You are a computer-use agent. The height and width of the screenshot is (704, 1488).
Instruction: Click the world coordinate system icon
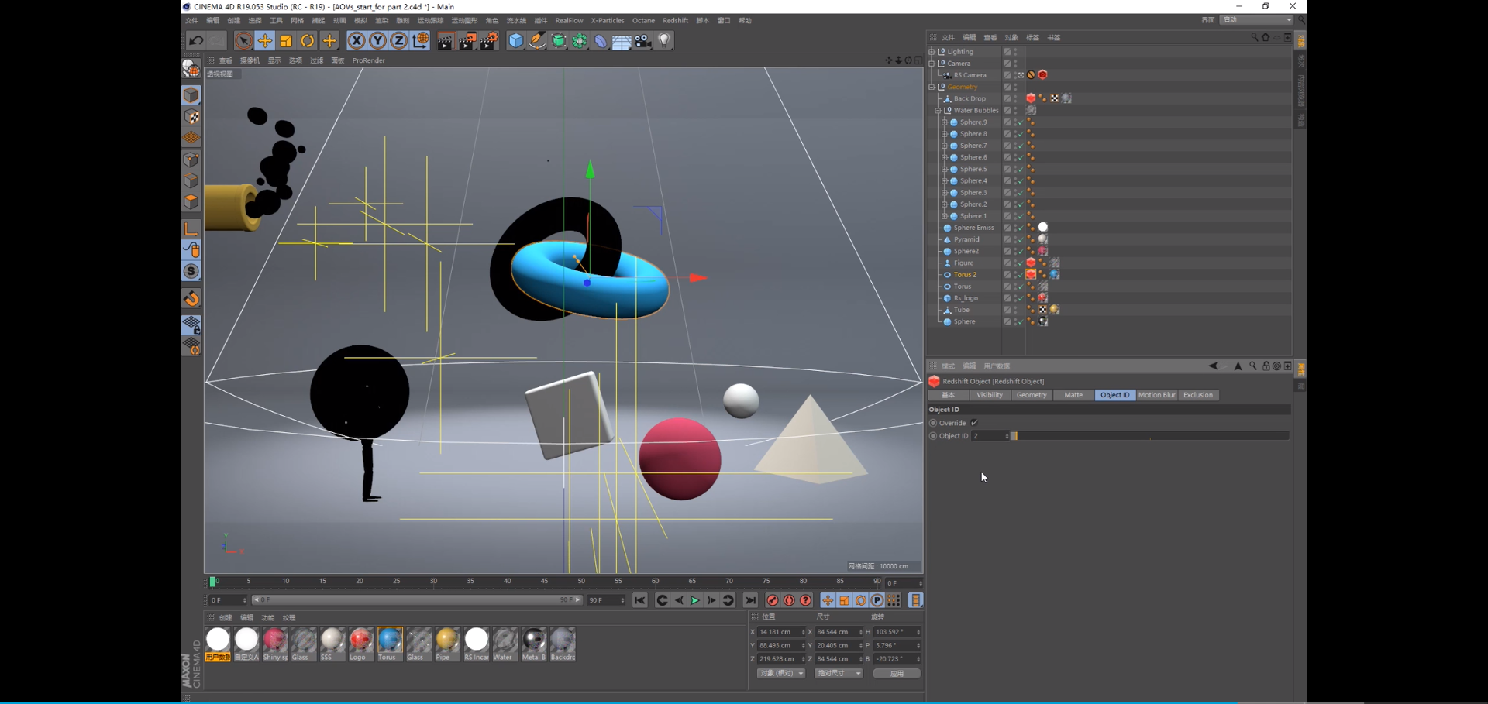[x=421, y=41]
